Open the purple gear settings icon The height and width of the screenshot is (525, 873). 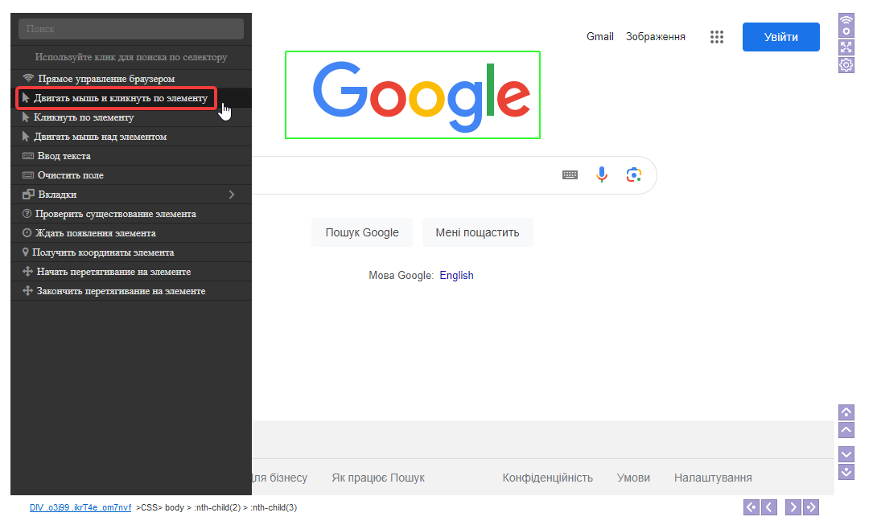(x=846, y=65)
